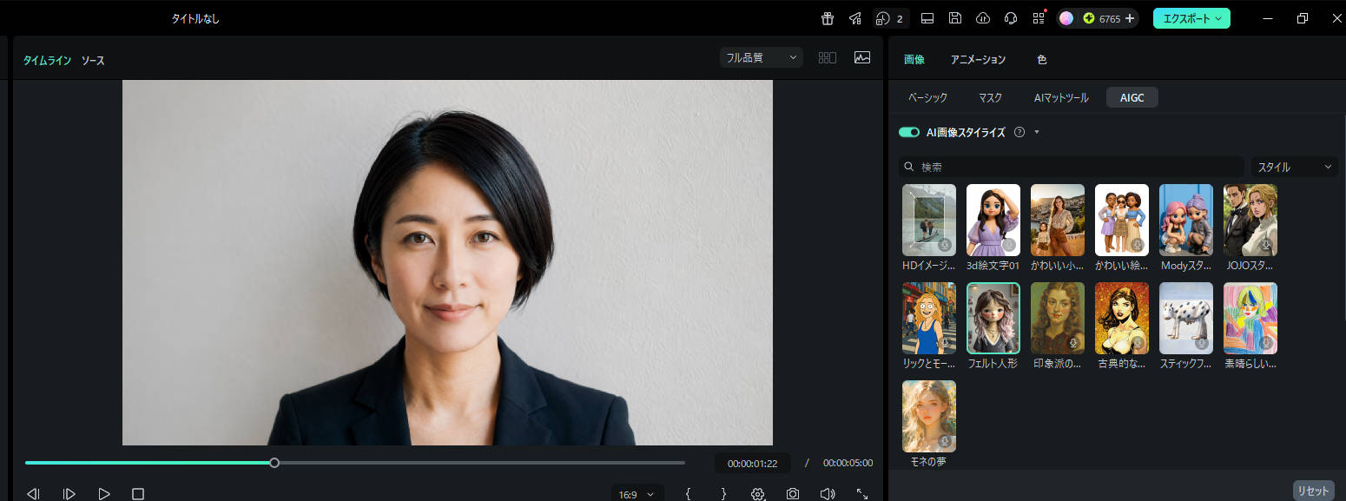Screen dimensions: 1346x501
Task: Click the 00:00:01:22 timecode field
Action: [x=753, y=463]
